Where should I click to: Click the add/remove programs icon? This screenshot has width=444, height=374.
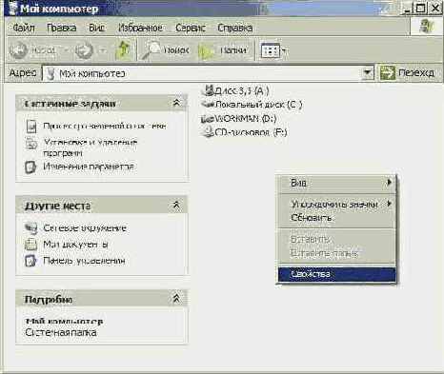coord(31,144)
